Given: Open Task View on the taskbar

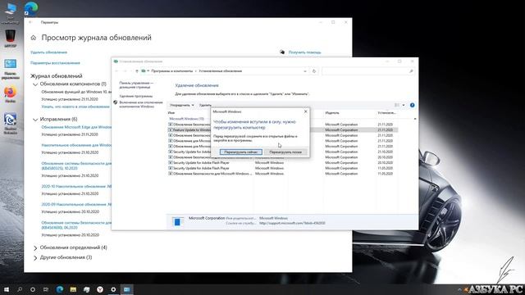Looking at the screenshot, I should (46, 289).
